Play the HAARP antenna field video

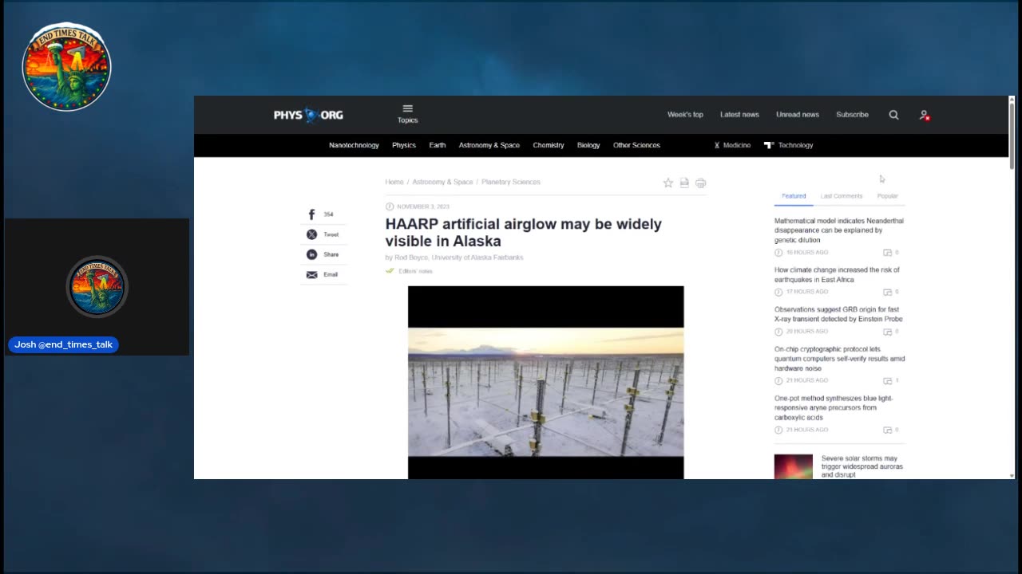(x=546, y=383)
